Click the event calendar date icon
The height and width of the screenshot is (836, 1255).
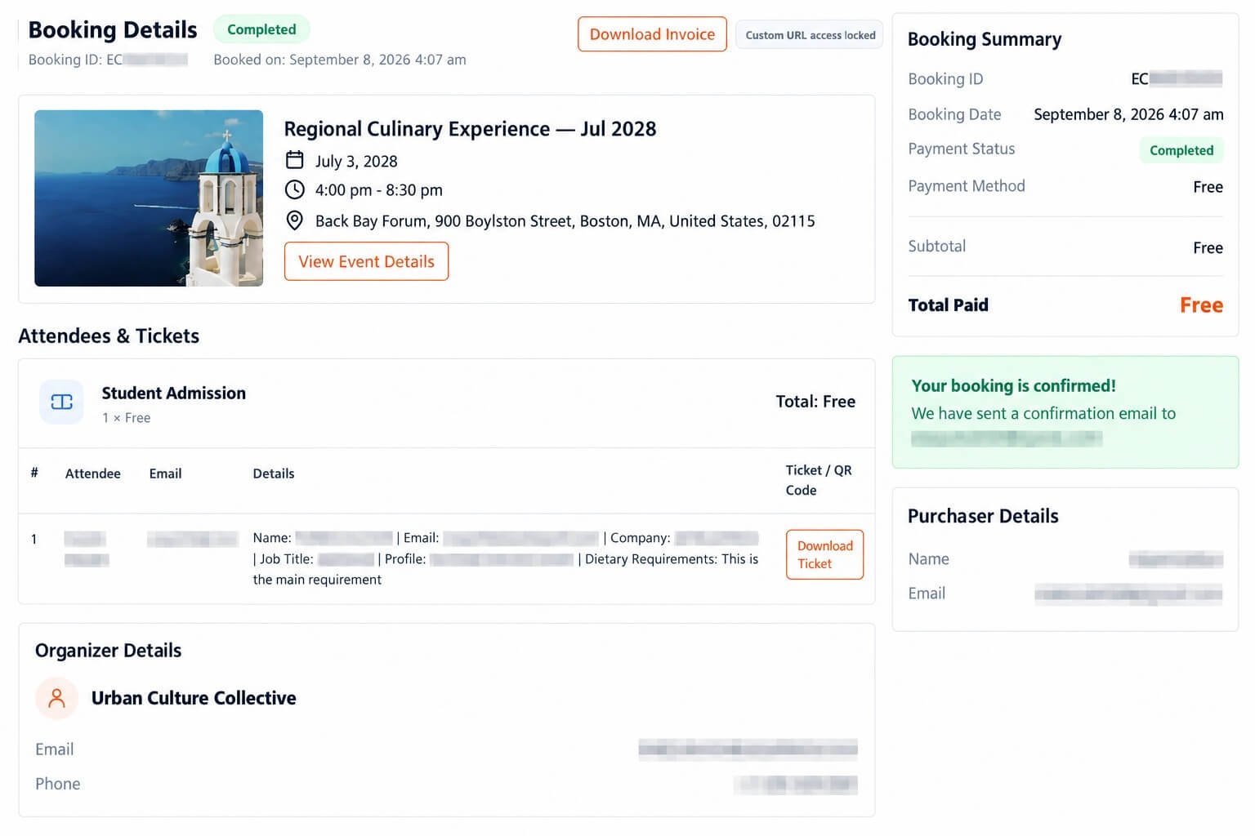[x=295, y=160]
